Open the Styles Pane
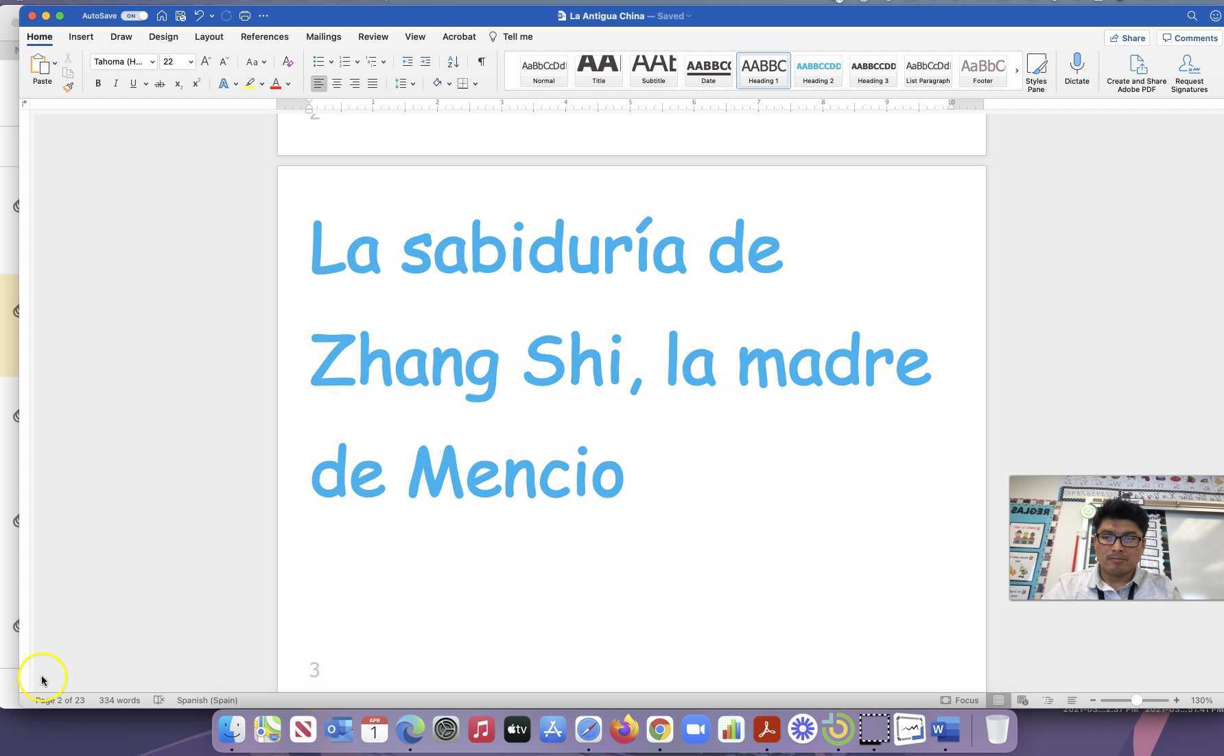The height and width of the screenshot is (756, 1224). click(x=1036, y=71)
